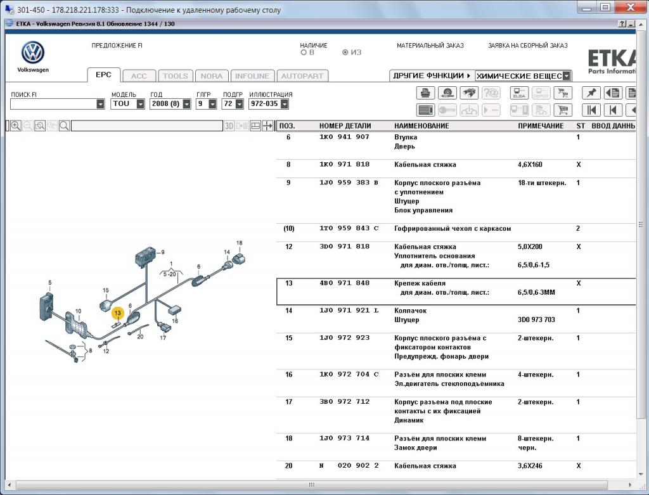Screen dimensions: 649x495
Task: Open the МОДЕЛЬ dropdown showing TOU
Action: coord(141,104)
